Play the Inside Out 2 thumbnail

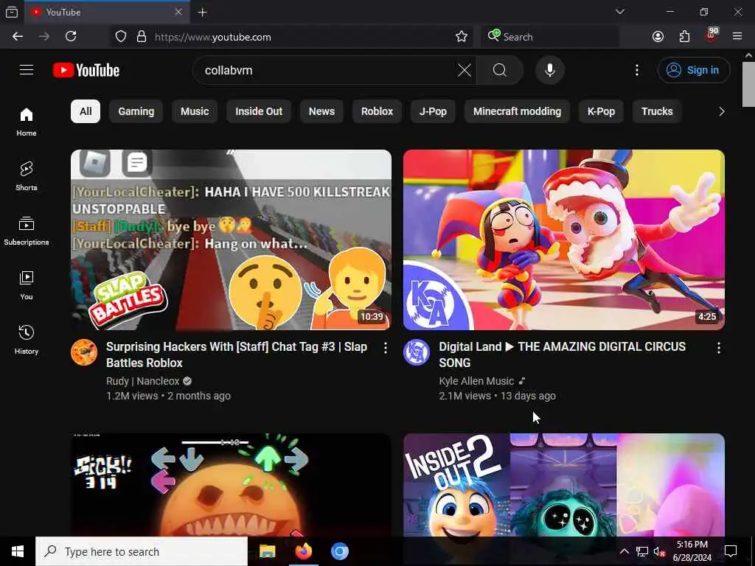(564, 485)
